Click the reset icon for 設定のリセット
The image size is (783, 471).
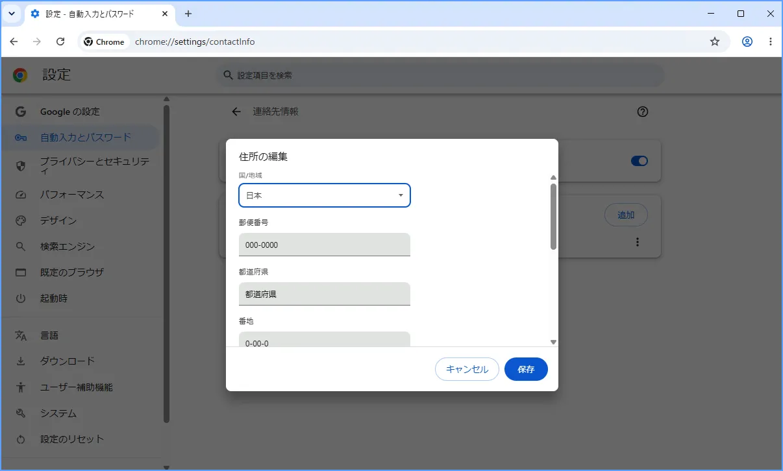(x=21, y=439)
